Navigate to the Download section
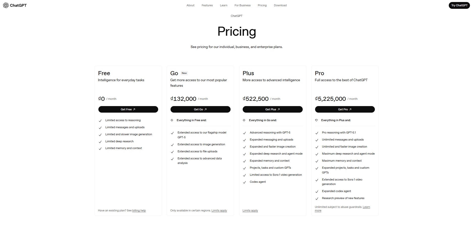 tap(280, 5)
